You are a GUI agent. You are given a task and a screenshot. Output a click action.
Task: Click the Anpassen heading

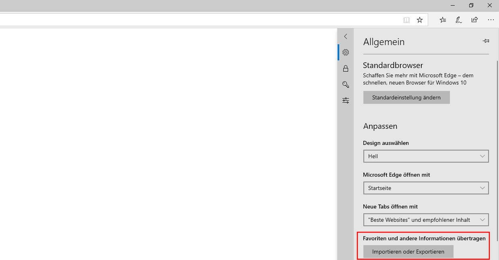pos(380,126)
